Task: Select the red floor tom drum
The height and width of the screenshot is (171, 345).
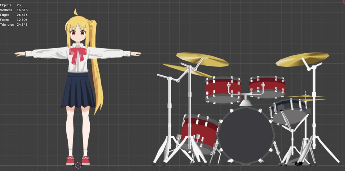Action: 199,134
